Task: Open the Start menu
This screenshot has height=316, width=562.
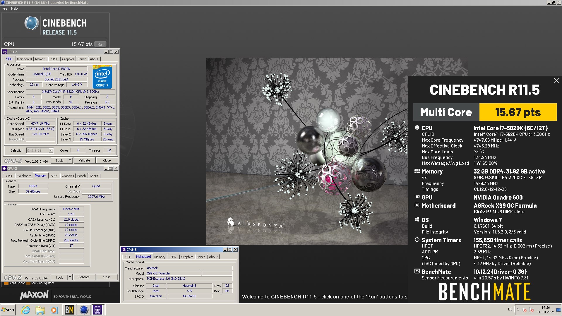Action: point(8,310)
